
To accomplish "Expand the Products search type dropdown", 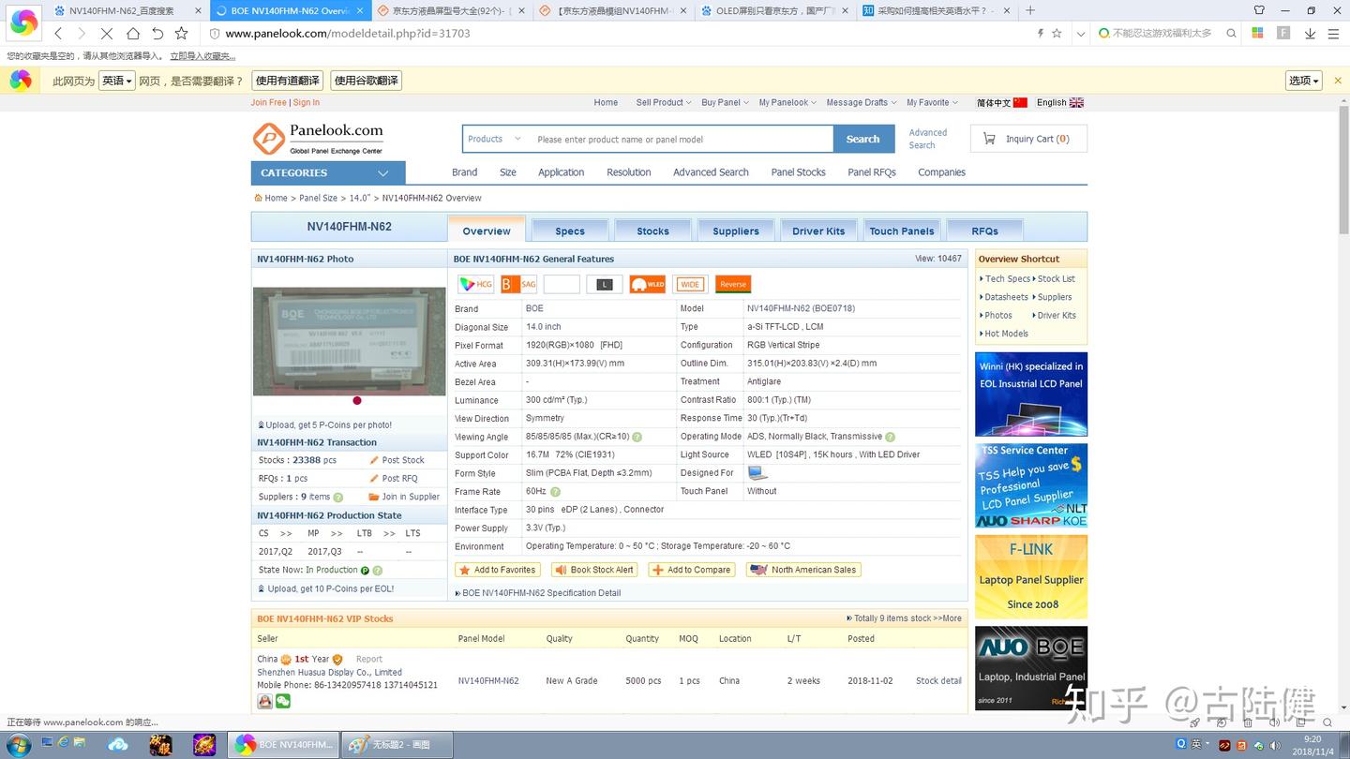I will coord(494,139).
